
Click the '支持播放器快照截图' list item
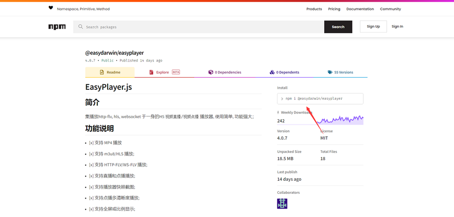click(x=112, y=187)
